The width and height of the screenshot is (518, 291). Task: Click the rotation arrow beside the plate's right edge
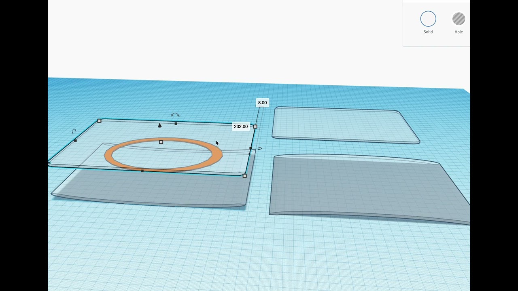coord(259,148)
